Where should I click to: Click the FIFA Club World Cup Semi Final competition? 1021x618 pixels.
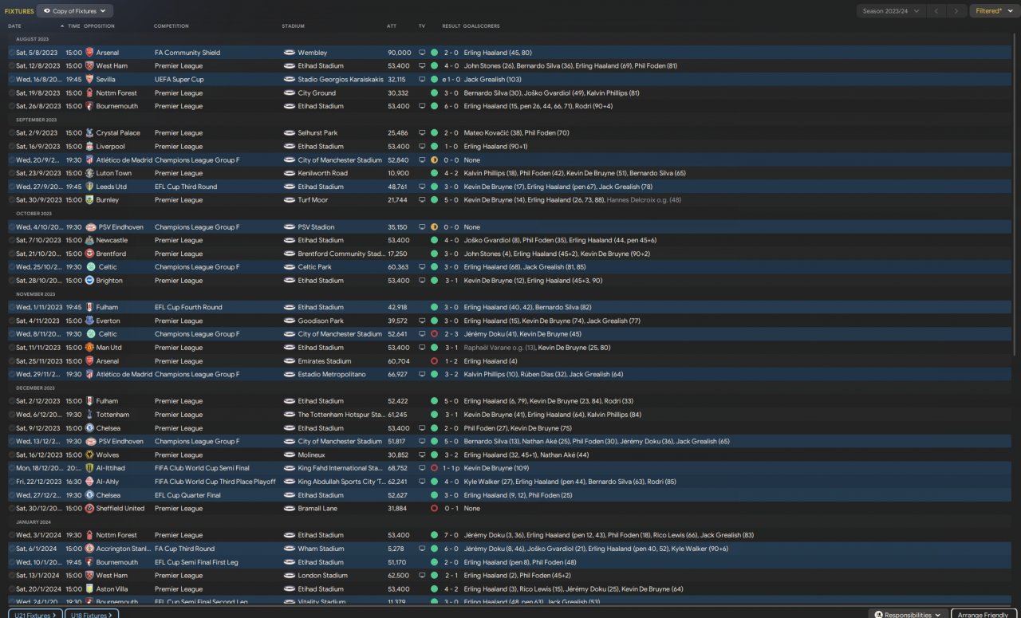pyautogui.click(x=202, y=468)
